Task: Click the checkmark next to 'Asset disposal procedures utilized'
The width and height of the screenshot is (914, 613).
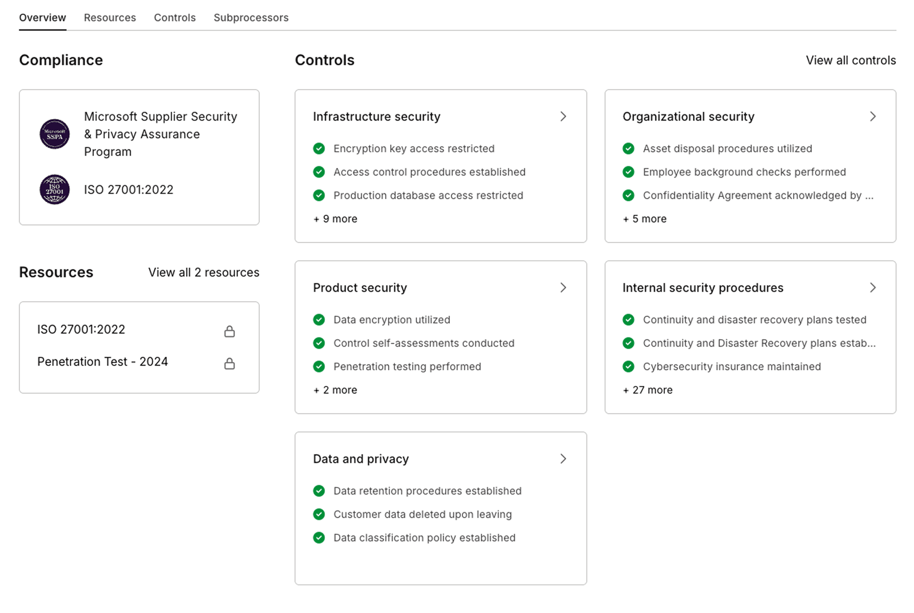Action: tap(628, 148)
